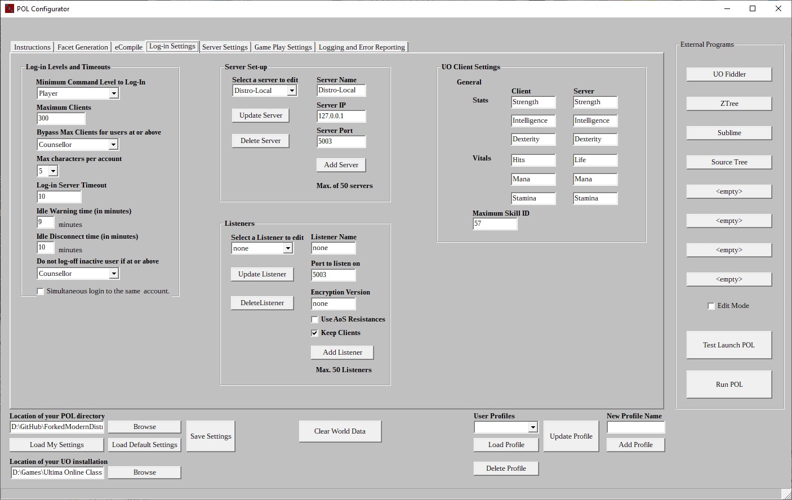
Task: Check the Use AoS Resistances box
Action: point(315,320)
